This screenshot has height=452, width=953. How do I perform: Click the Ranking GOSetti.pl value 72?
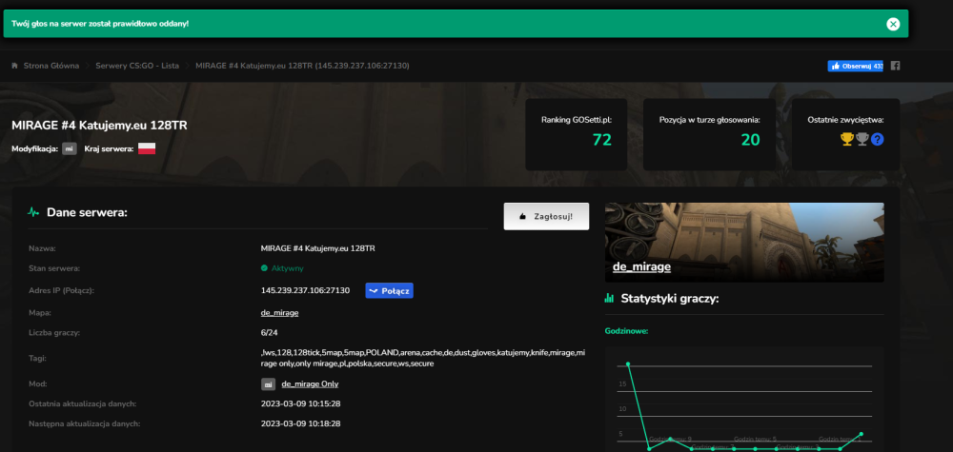tap(601, 140)
